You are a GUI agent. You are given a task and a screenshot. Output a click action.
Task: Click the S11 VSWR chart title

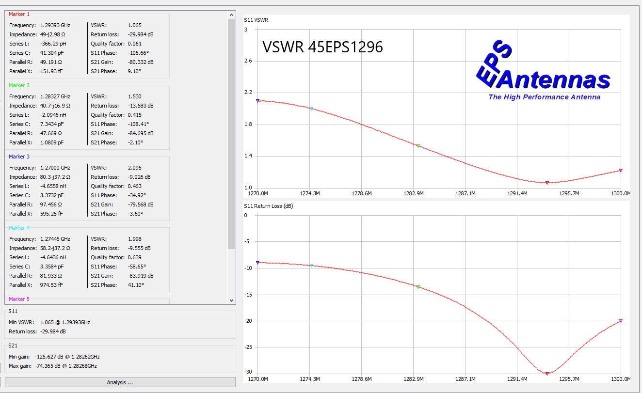tap(256, 20)
